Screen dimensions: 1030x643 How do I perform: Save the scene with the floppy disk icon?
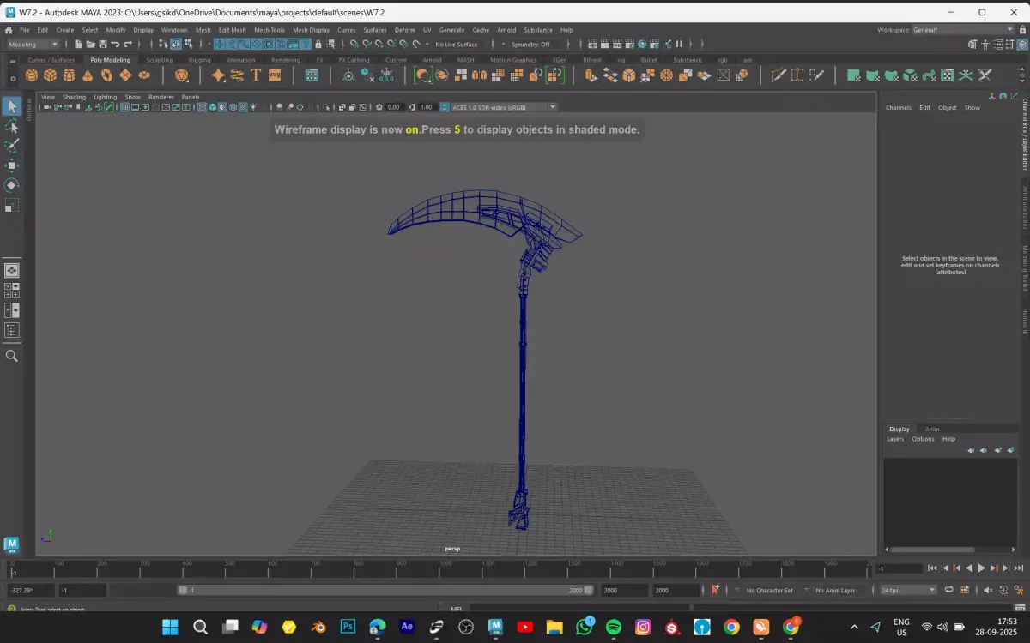(x=102, y=44)
